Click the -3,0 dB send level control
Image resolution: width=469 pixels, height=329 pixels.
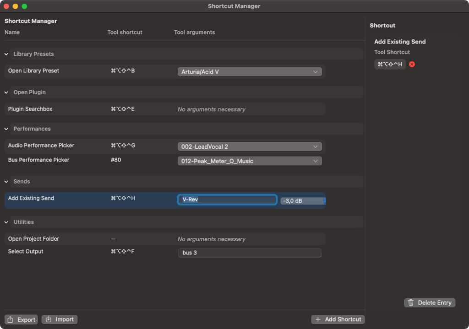point(302,200)
